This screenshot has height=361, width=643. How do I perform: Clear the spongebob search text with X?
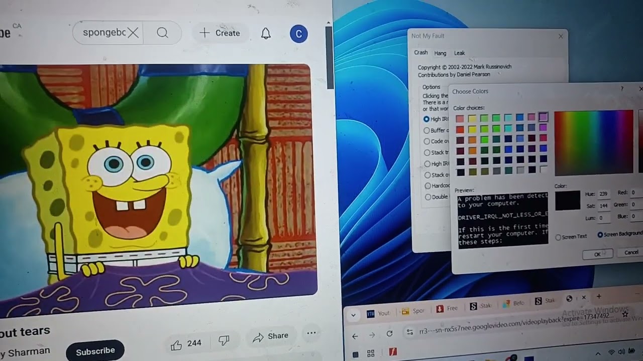133,33
